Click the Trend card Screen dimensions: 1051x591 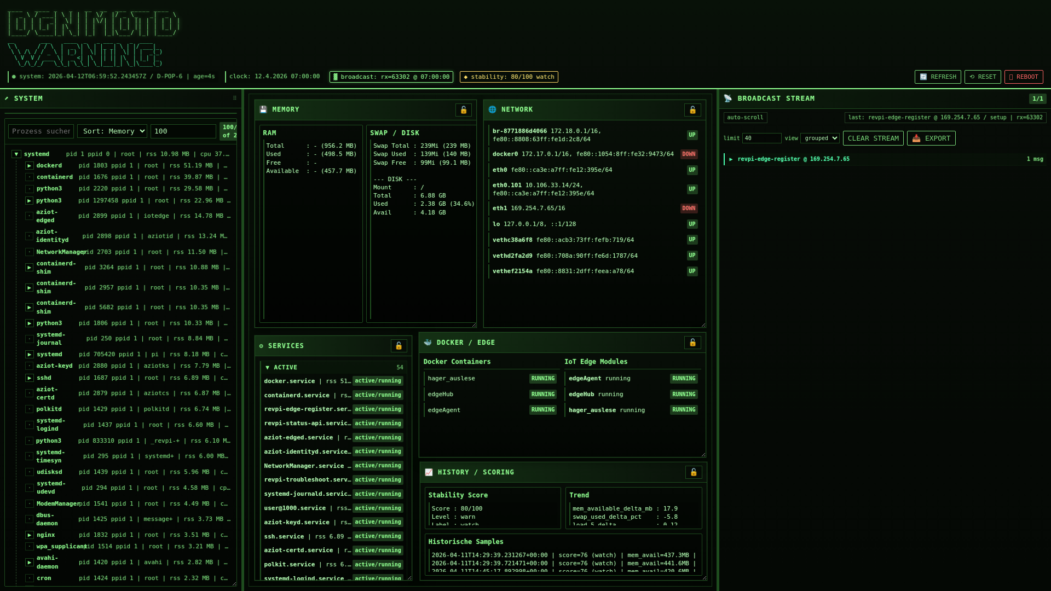click(x=633, y=508)
